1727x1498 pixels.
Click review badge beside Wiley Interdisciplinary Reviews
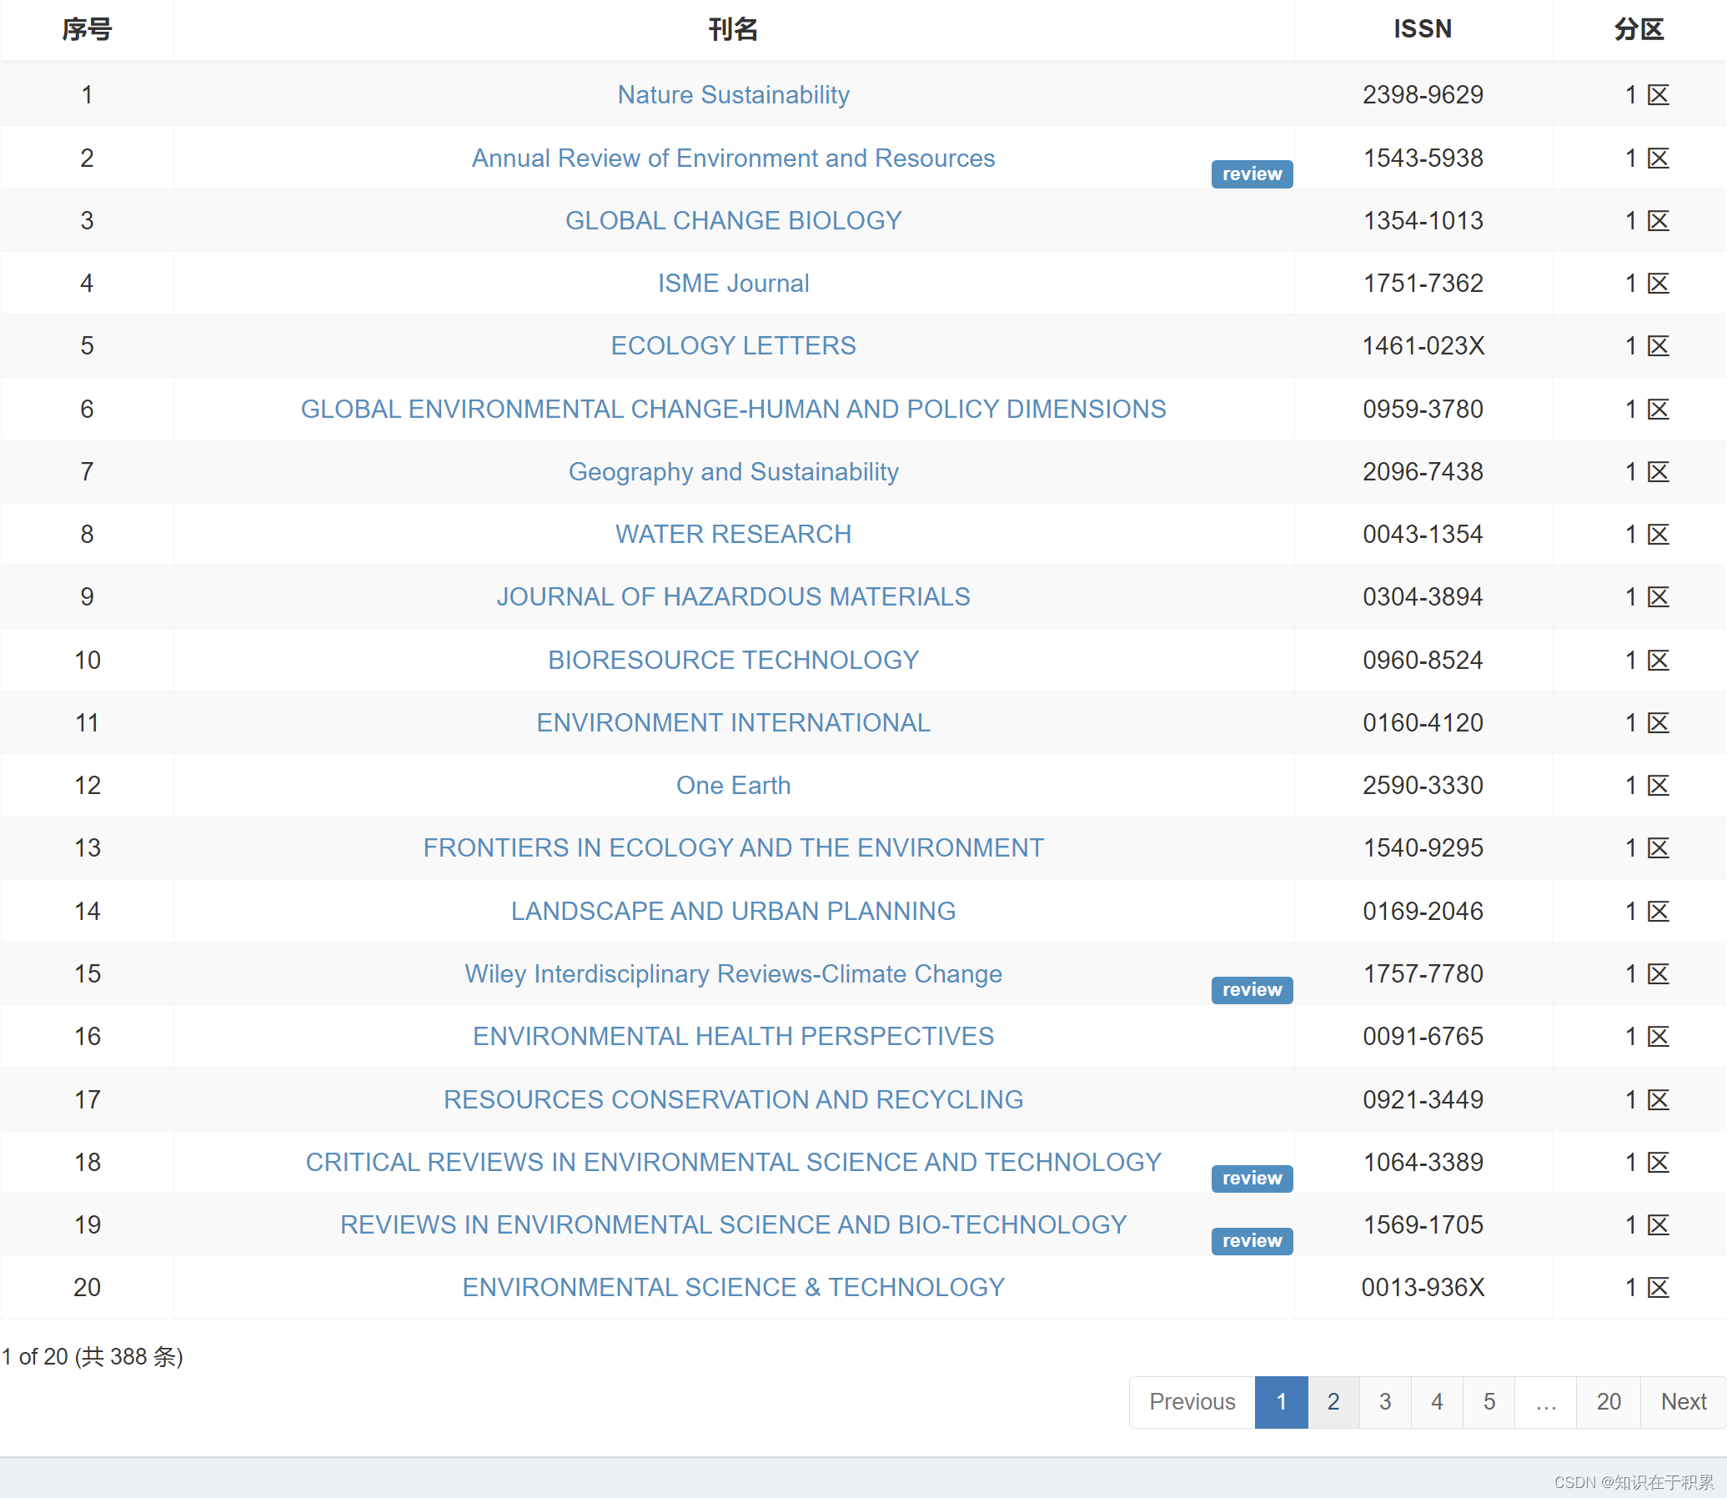tap(1252, 990)
